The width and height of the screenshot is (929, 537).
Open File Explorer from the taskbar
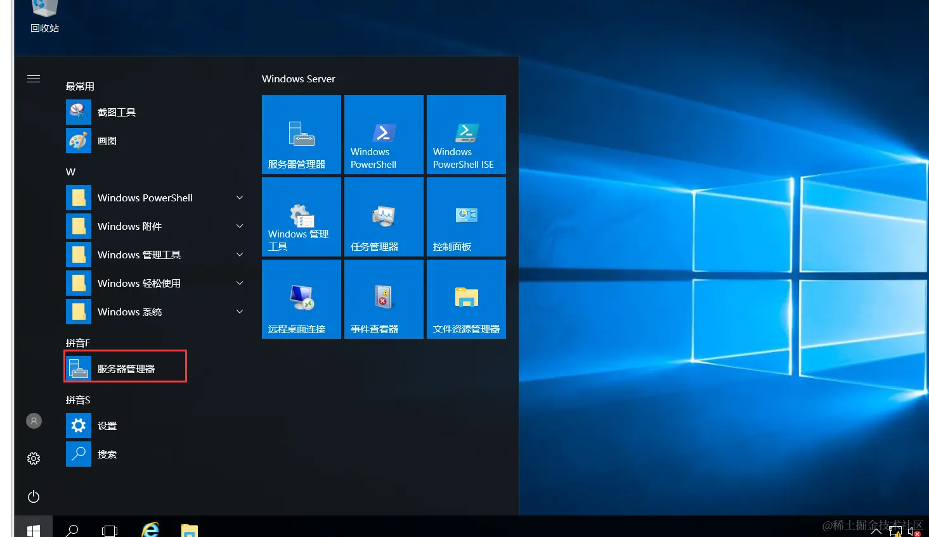click(x=189, y=531)
